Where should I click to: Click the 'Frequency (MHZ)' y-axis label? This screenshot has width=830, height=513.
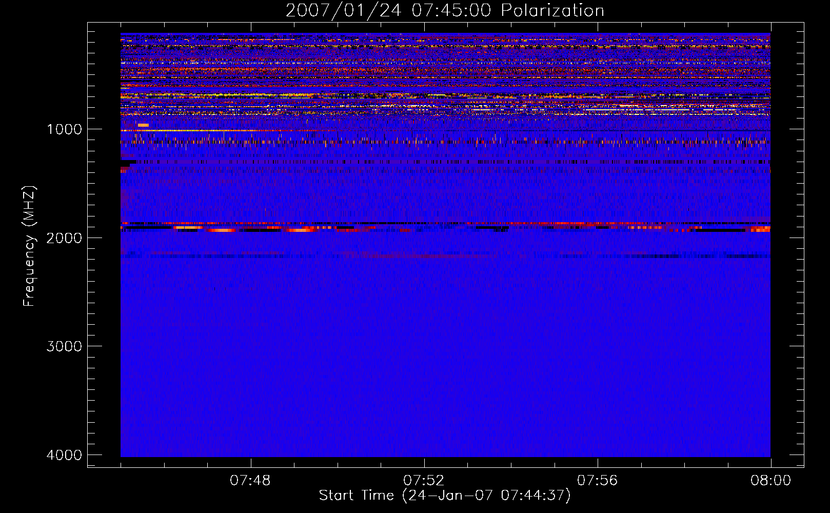point(29,246)
